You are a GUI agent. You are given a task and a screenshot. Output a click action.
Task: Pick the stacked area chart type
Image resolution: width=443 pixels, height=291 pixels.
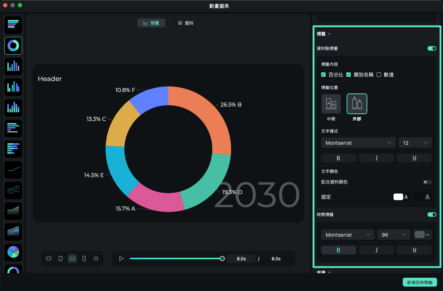point(13,232)
